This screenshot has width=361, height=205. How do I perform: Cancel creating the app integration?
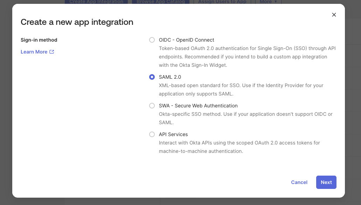click(299, 182)
